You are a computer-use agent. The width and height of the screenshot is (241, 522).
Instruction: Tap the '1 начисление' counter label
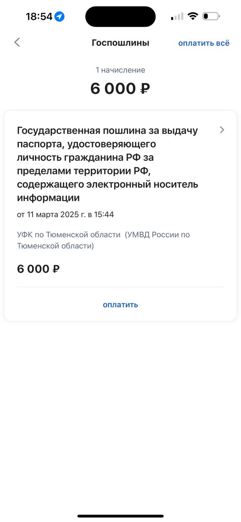tap(120, 70)
